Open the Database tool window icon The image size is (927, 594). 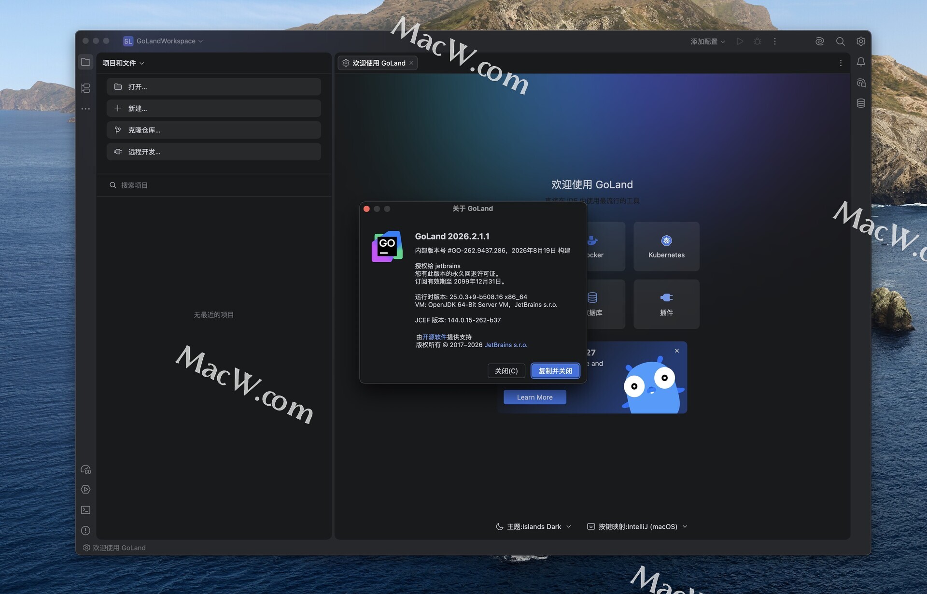(861, 103)
